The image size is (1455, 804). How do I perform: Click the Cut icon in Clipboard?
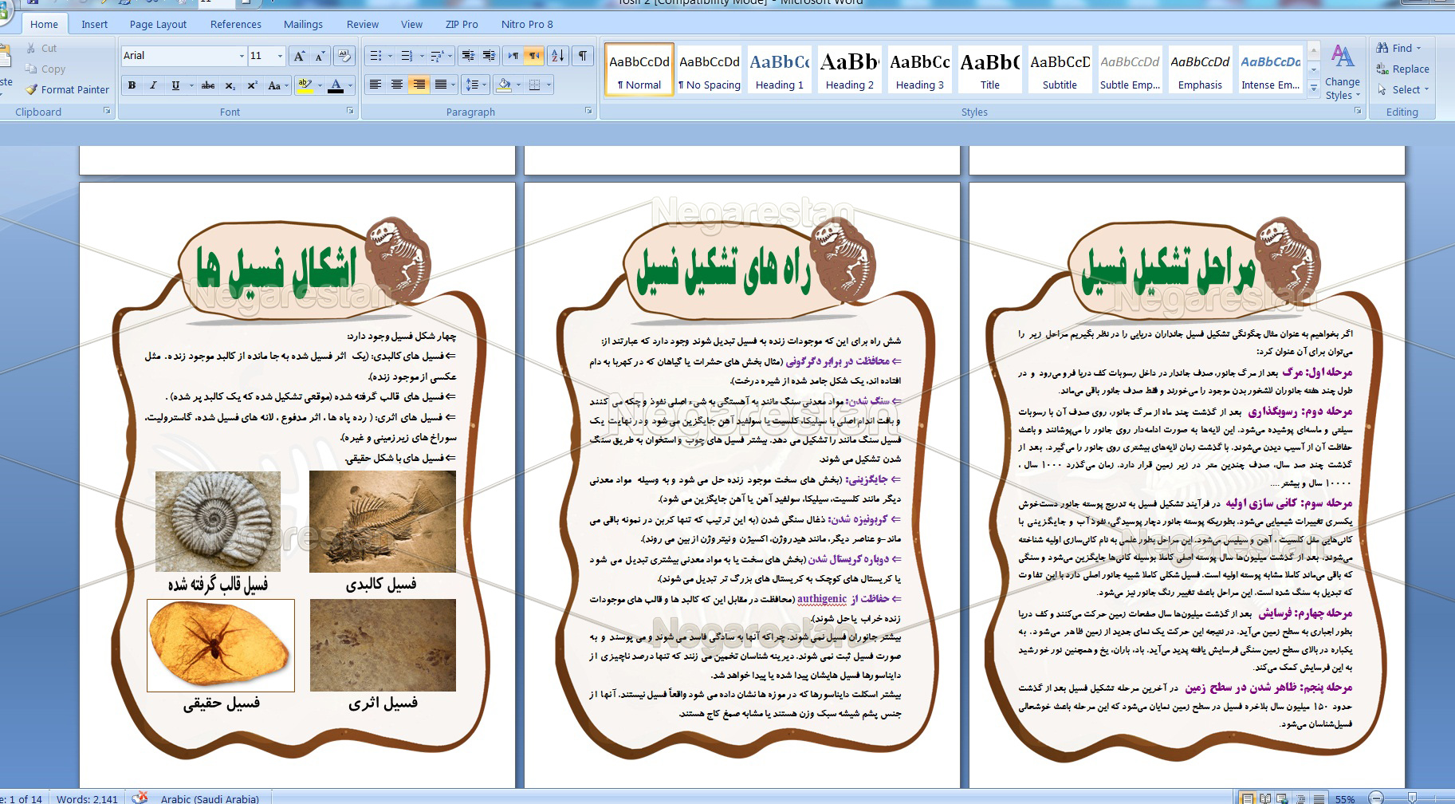tap(30, 49)
